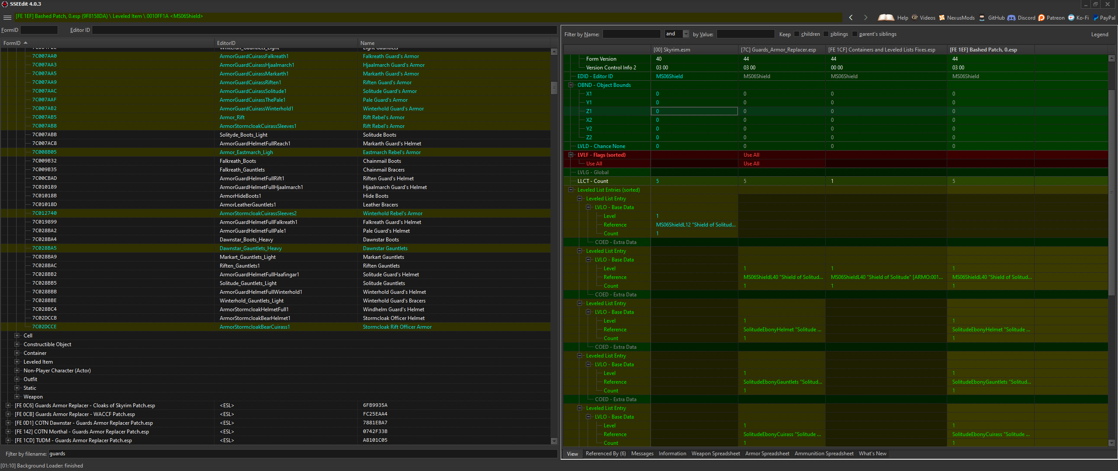Switch to the View tab
1118x471 pixels.
tap(572, 454)
